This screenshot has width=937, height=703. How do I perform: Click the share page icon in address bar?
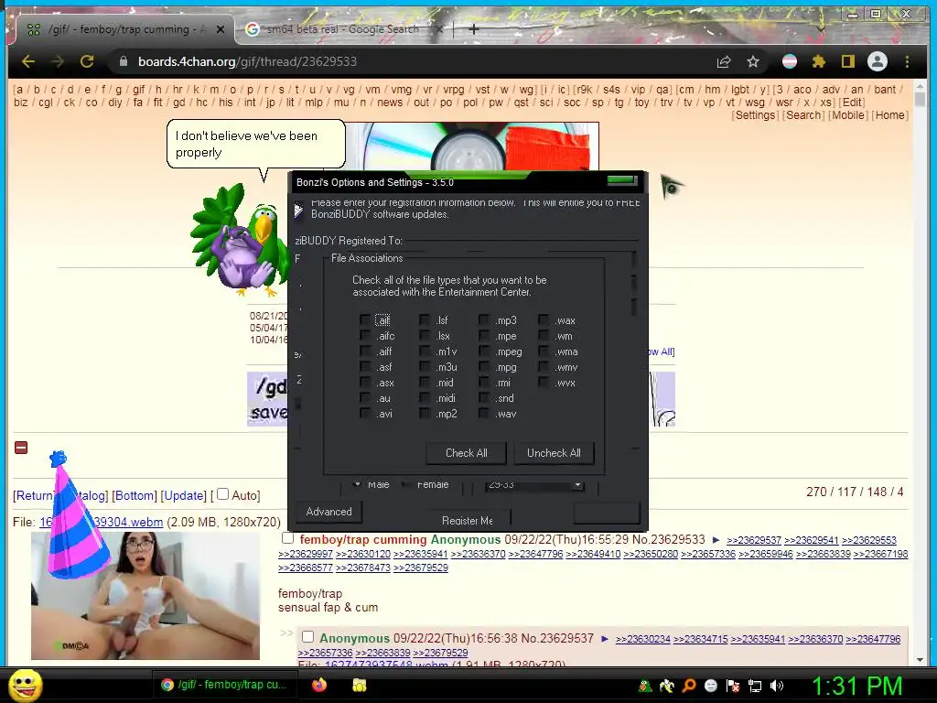pos(725,61)
